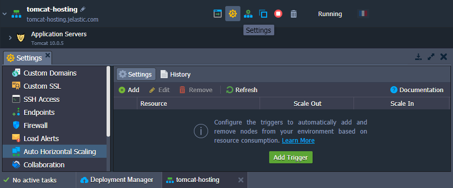Image resolution: width=453 pixels, height=188 pixels.
Task: Rename environment via pencil icon
Action: tap(83, 9)
